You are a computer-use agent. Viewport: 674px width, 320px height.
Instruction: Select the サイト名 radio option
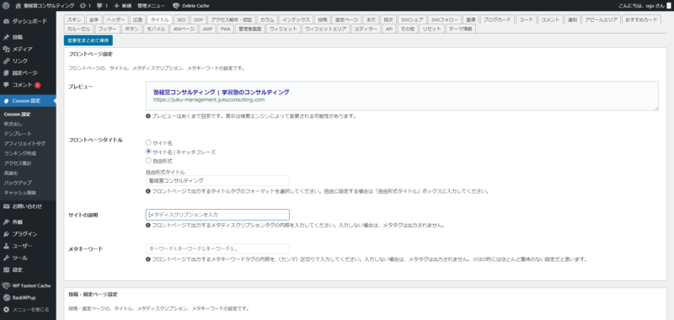(148, 142)
